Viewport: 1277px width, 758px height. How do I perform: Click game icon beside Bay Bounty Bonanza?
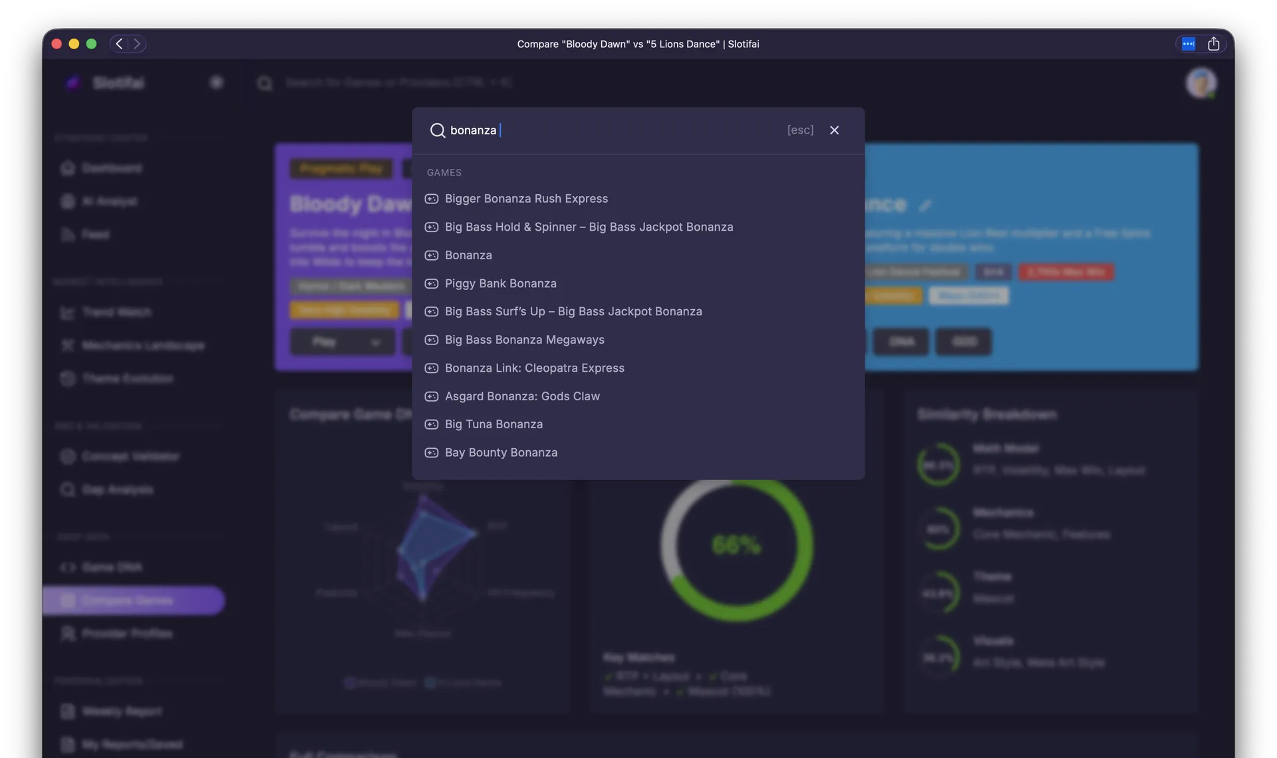432,453
